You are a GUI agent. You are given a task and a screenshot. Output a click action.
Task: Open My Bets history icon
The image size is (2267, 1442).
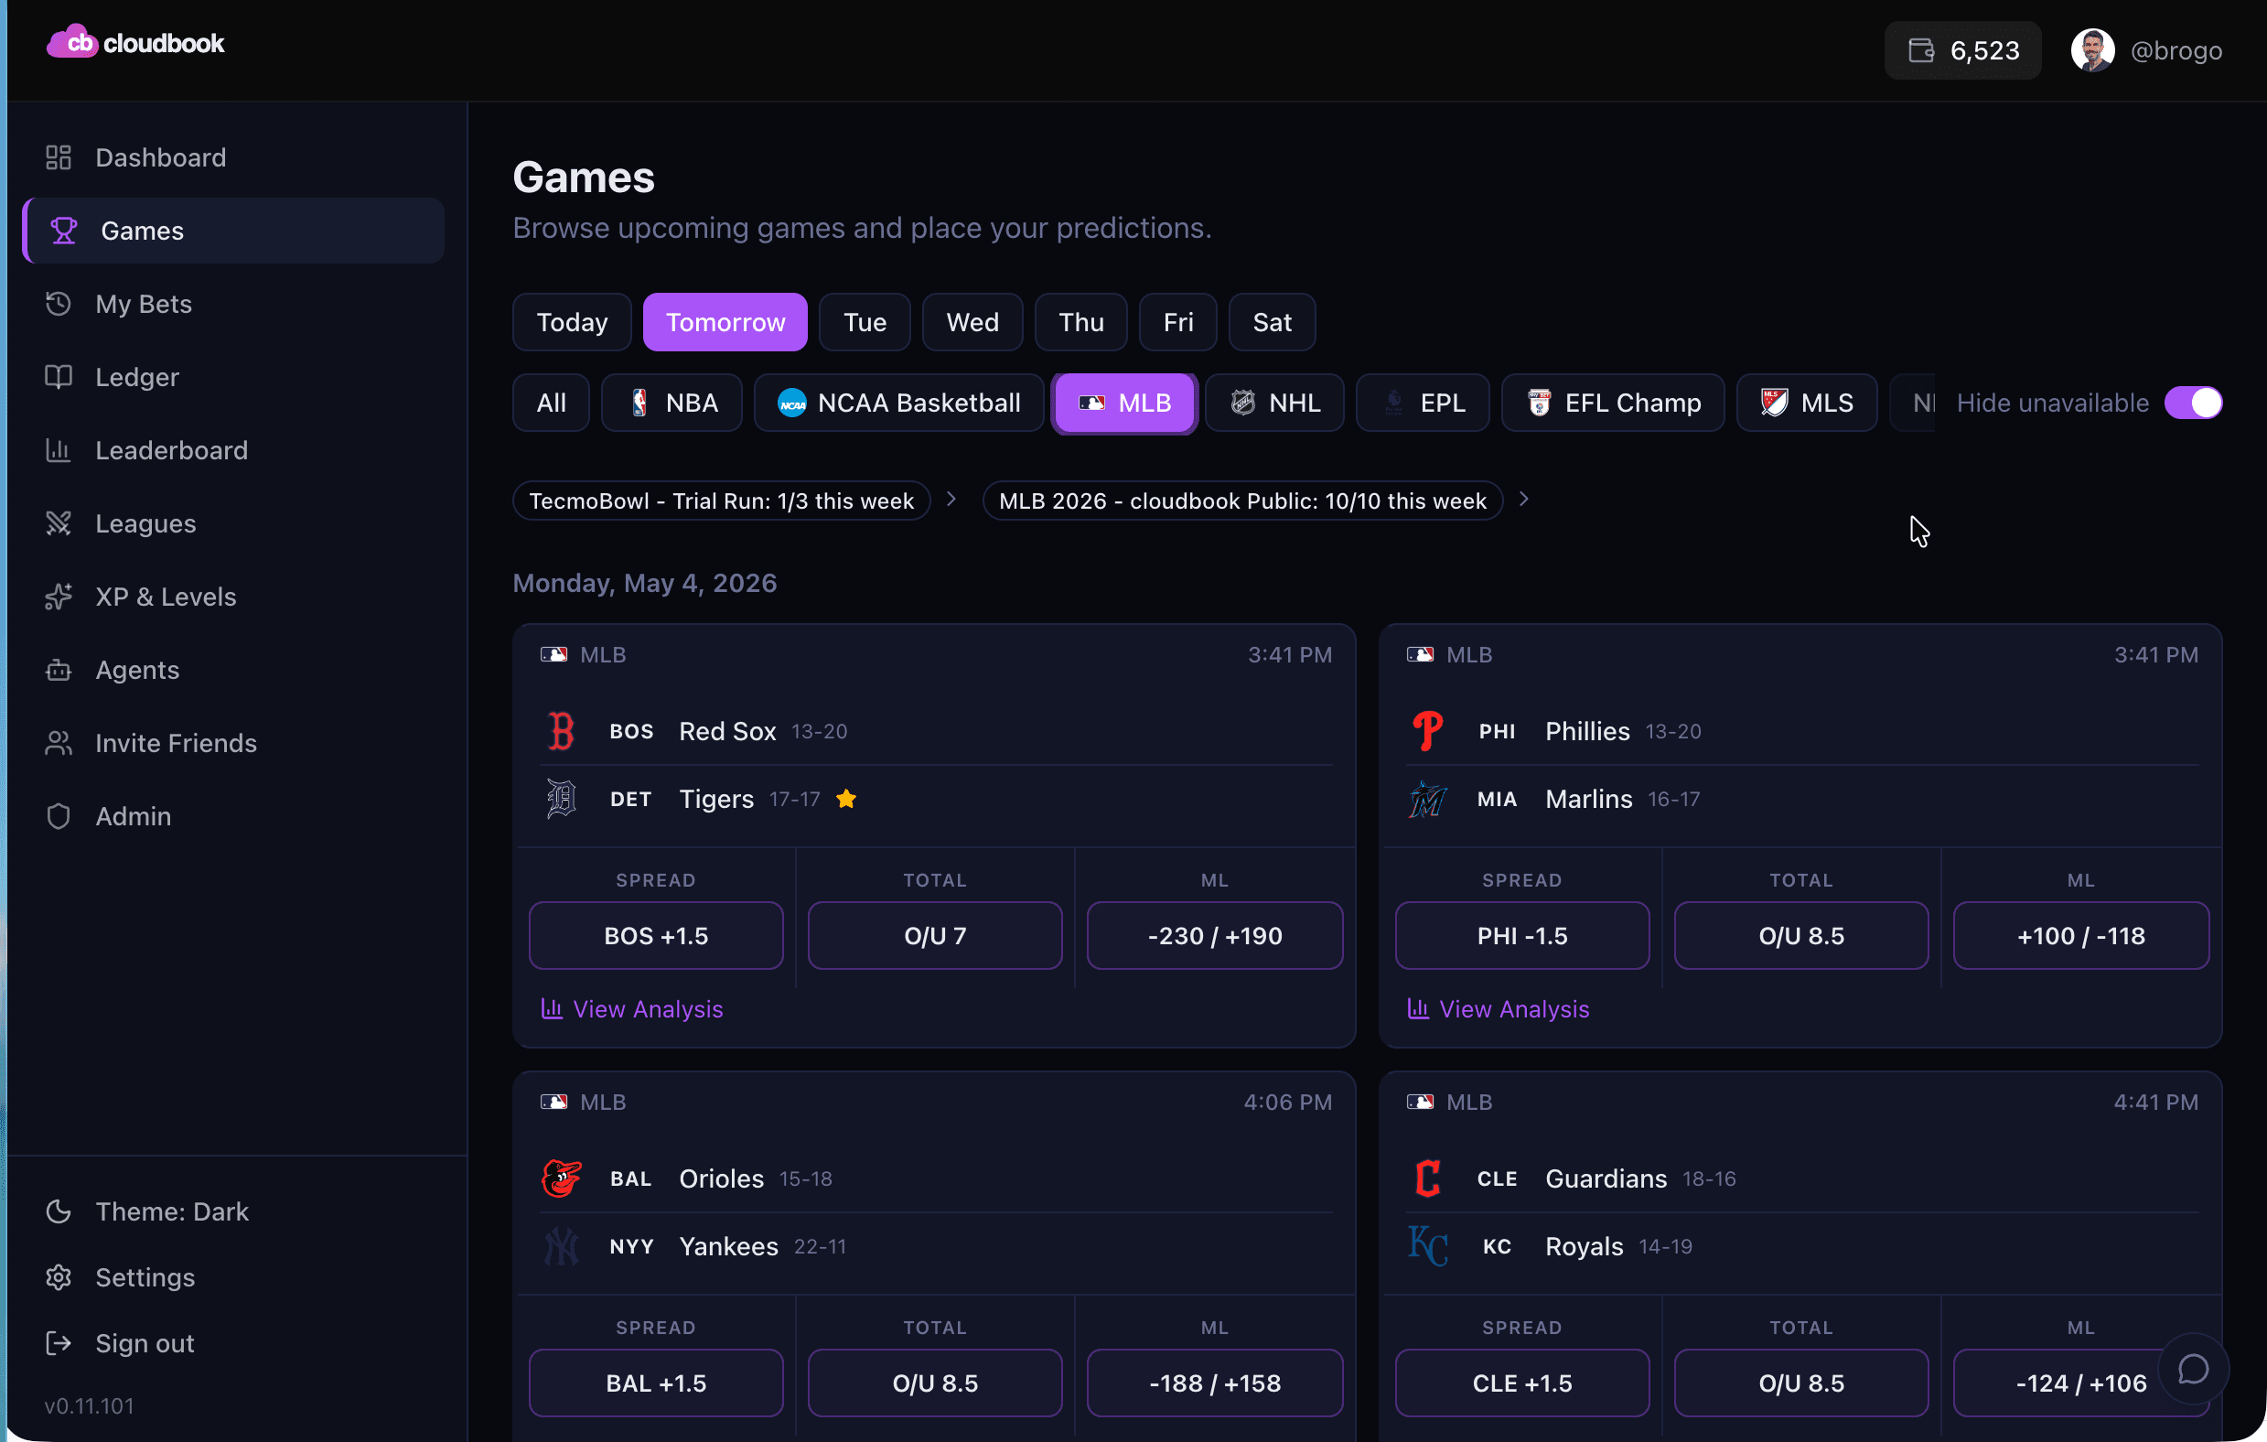(x=59, y=303)
